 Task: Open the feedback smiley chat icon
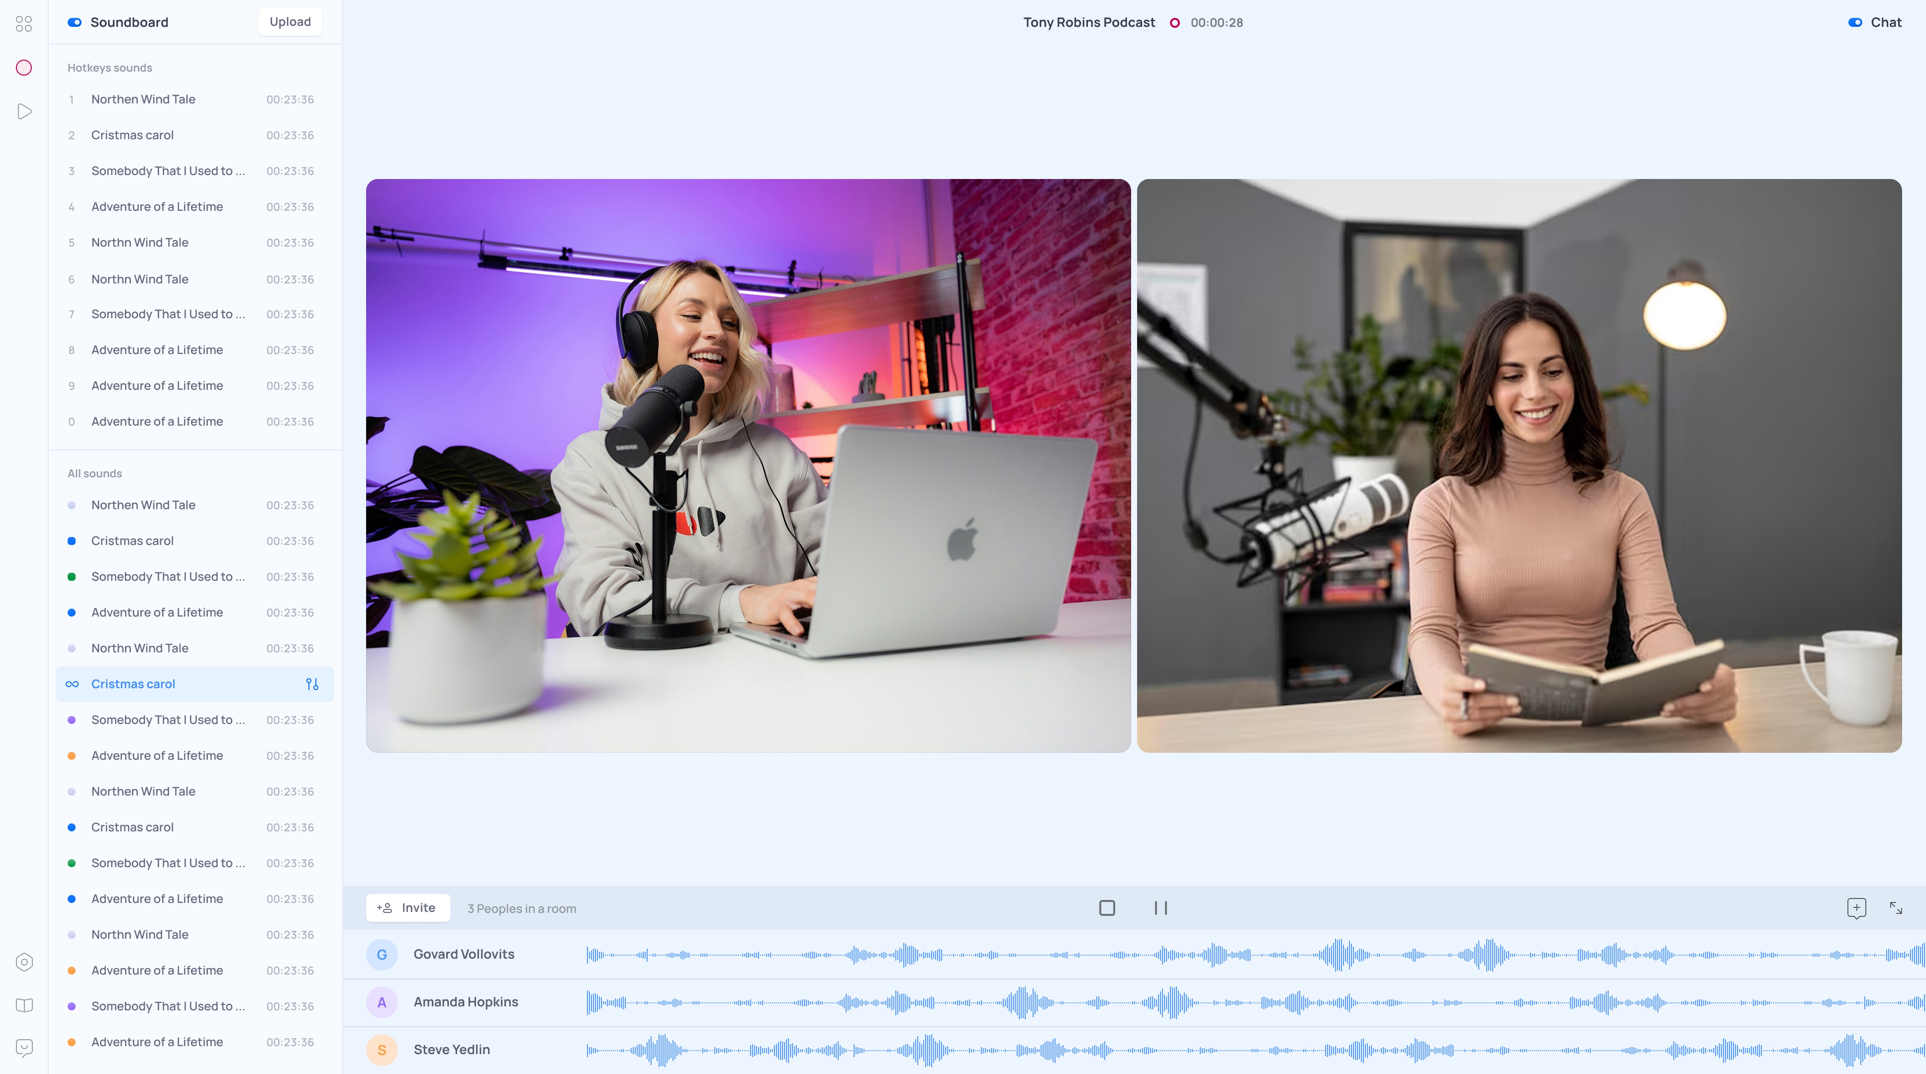[24, 1048]
